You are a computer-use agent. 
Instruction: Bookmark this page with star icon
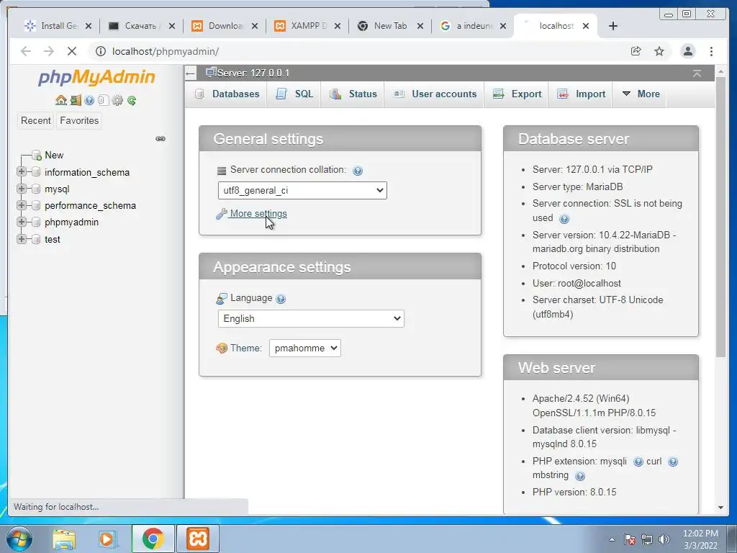point(659,51)
